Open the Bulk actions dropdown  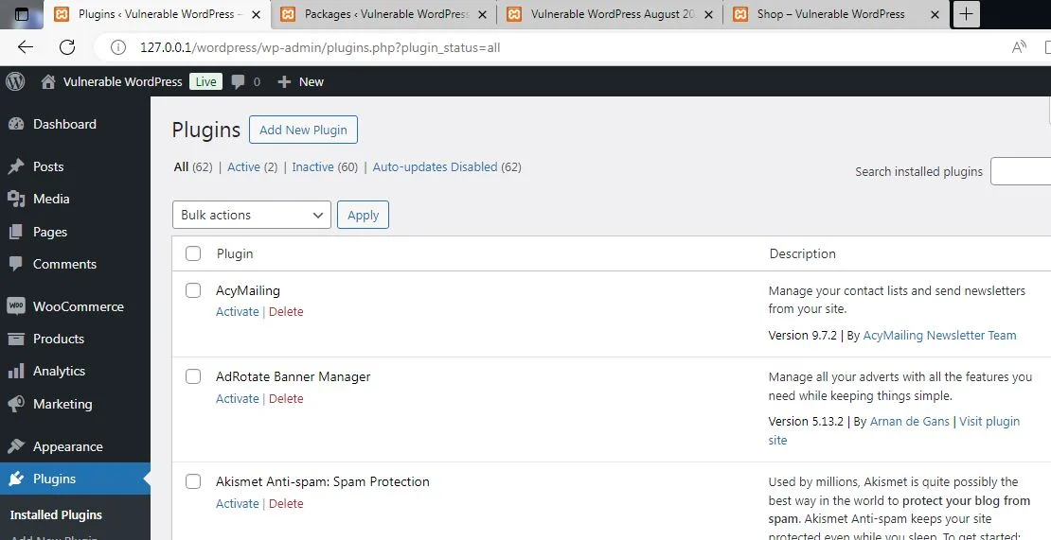pos(251,215)
